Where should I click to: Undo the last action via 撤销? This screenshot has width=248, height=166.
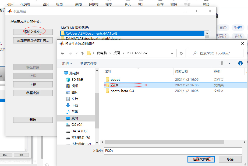click(174, 4)
